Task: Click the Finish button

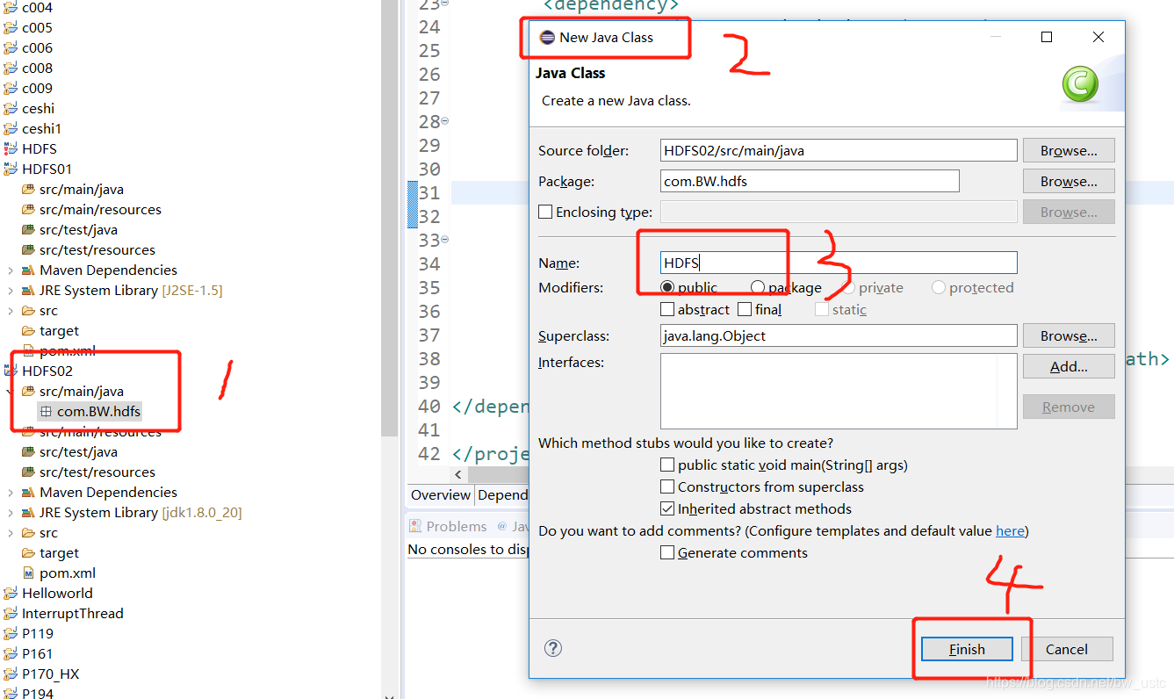Action: point(967,649)
